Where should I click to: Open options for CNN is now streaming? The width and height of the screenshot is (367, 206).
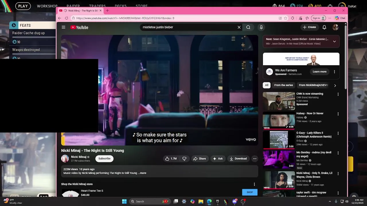pyautogui.click(x=338, y=94)
